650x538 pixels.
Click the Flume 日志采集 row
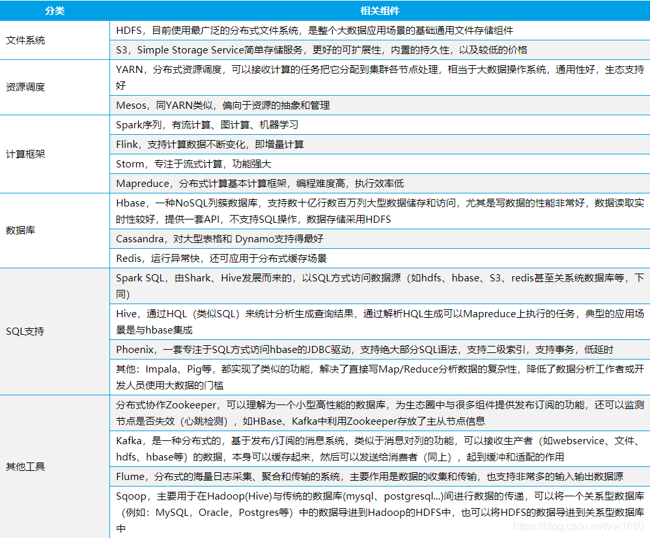tap(380, 477)
